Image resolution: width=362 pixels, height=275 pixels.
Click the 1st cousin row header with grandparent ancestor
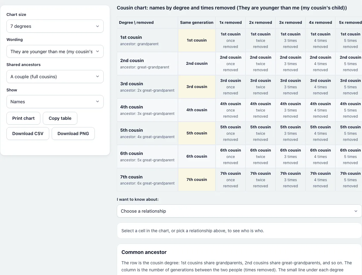click(147, 40)
